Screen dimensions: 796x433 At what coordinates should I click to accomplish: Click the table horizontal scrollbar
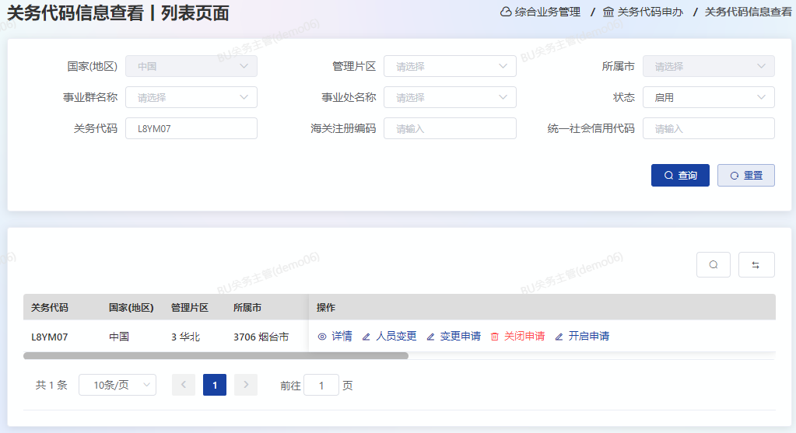click(x=216, y=356)
